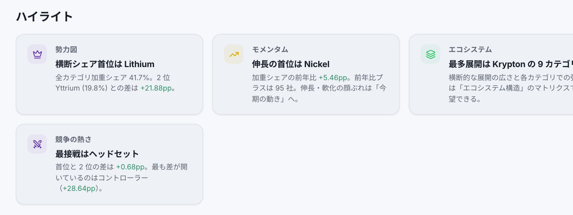Click the trending-up arrow icon for モメンタム
The width and height of the screenshot is (573, 215).
[234, 54]
